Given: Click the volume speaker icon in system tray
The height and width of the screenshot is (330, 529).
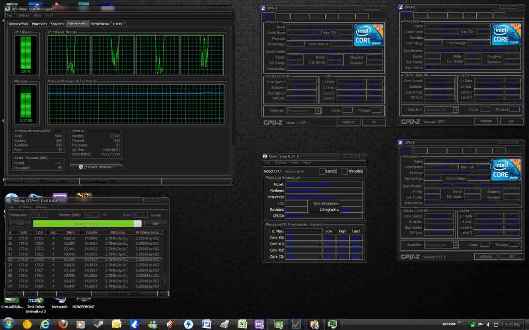Looking at the screenshot, I should pos(488,325).
